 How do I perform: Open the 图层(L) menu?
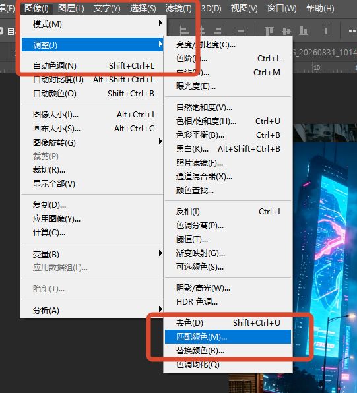(x=71, y=9)
